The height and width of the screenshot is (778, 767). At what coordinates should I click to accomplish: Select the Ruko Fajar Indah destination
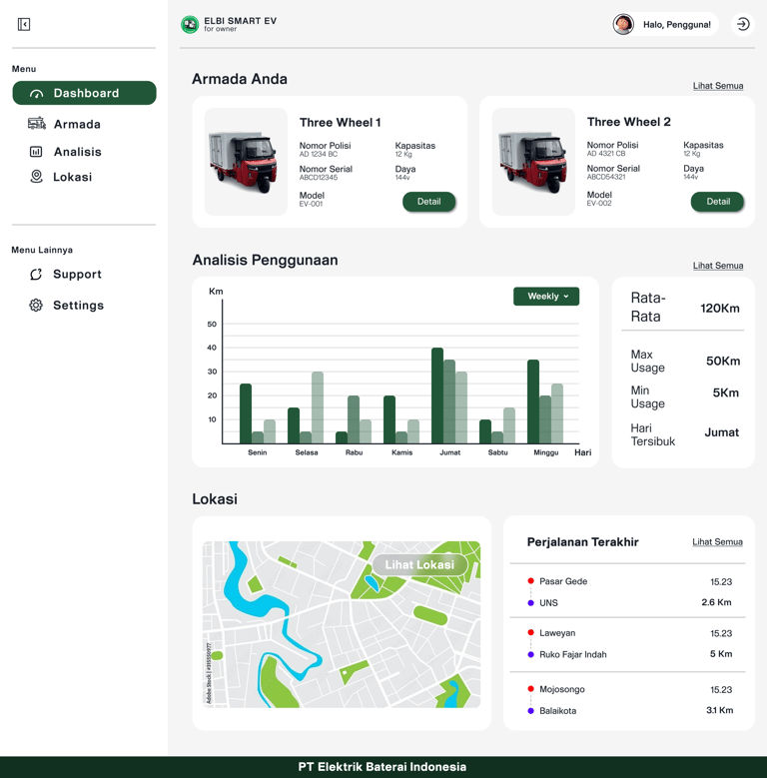coord(572,654)
